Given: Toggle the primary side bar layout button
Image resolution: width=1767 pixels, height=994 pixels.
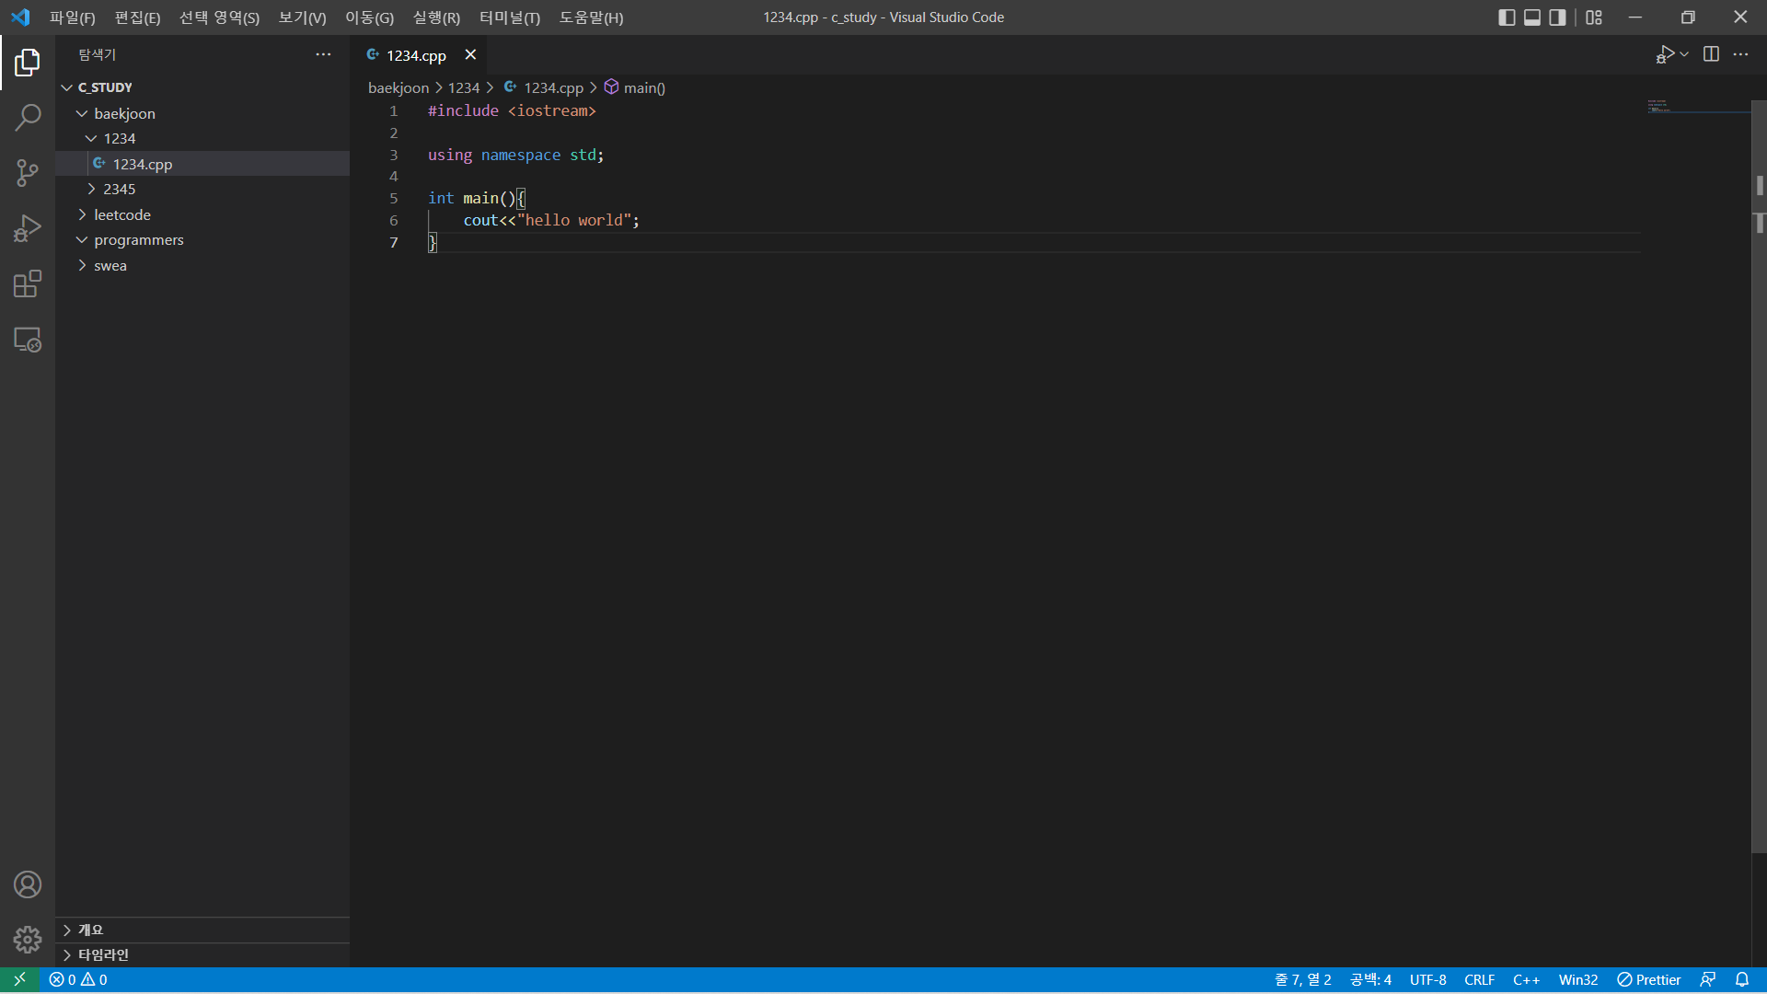Looking at the screenshot, I should coord(1507,17).
